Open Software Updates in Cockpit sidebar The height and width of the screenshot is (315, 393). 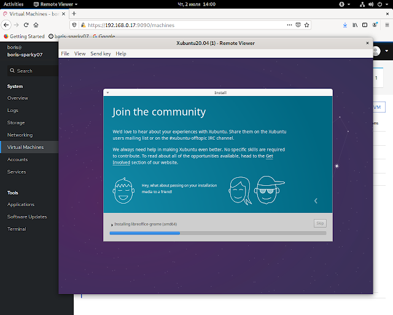[27, 217]
